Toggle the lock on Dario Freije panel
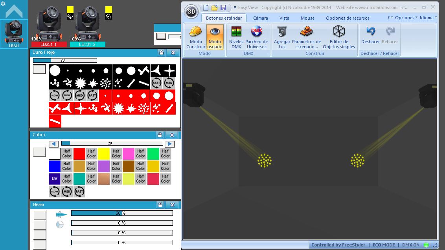The width and height of the screenshot is (445, 250). pyautogui.click(x=161, y=53)
